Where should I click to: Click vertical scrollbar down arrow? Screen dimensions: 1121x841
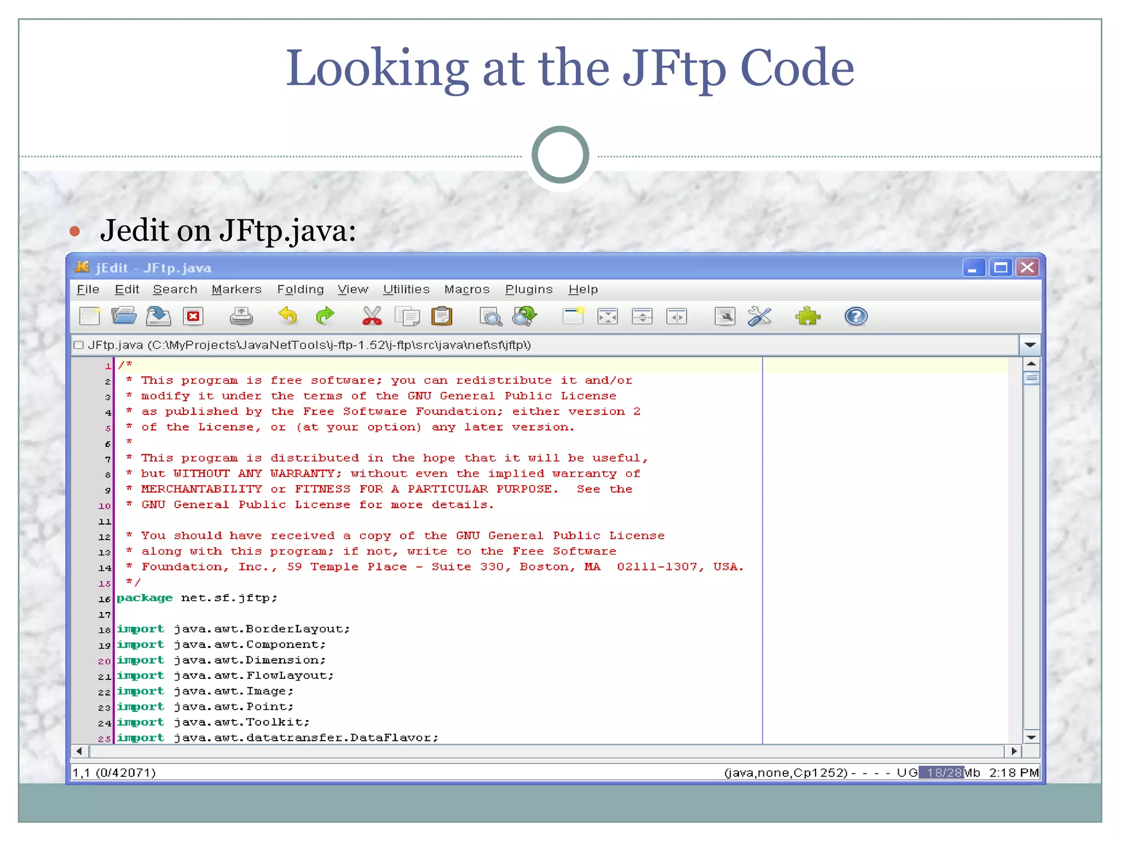tap(1031, 737)
